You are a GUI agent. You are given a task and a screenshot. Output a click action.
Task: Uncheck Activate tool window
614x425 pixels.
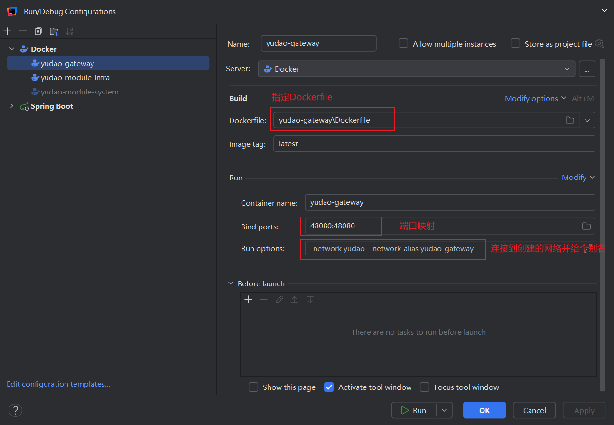329,387
